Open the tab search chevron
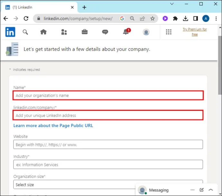The image size is (222, 196). [x=172, y=4]
